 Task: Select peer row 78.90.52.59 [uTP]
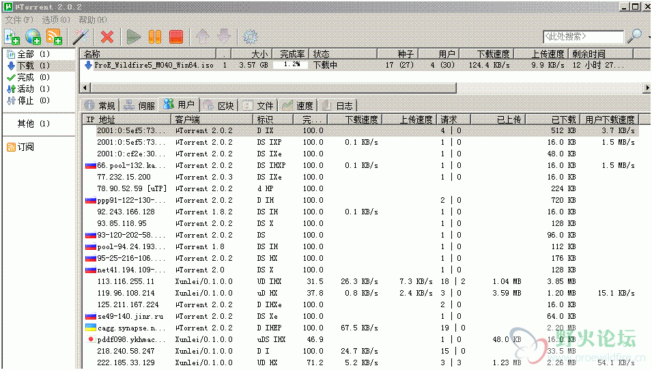(361, 188)
